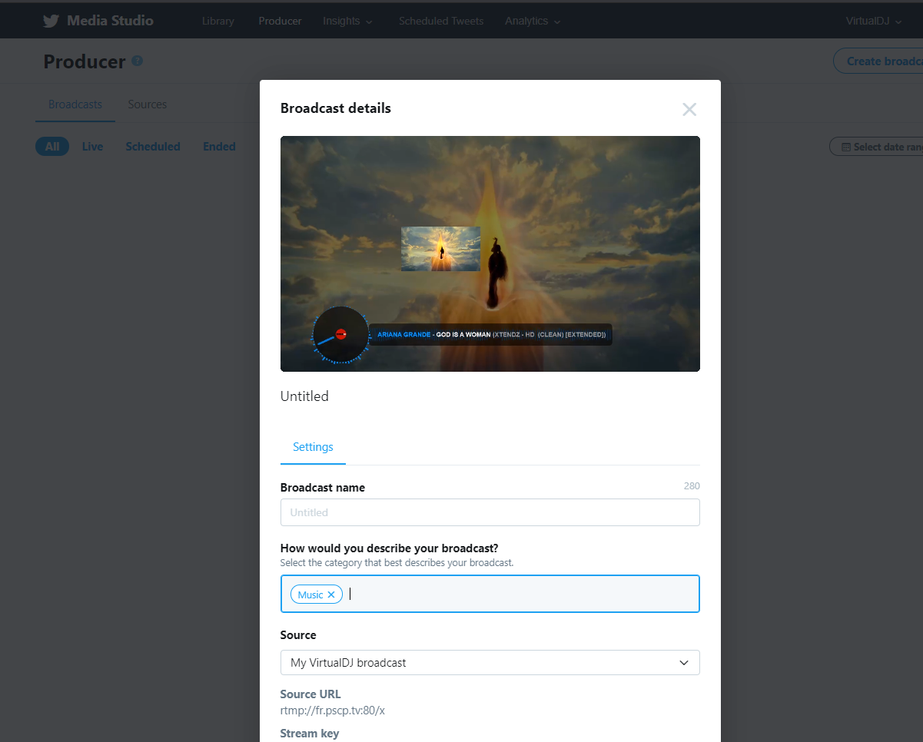Screen dimensions: 923x742
Task: Click the Stream key label
Action: 310,734
